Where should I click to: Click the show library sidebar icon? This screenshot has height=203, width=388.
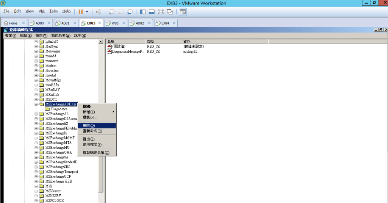coord(142,11)
